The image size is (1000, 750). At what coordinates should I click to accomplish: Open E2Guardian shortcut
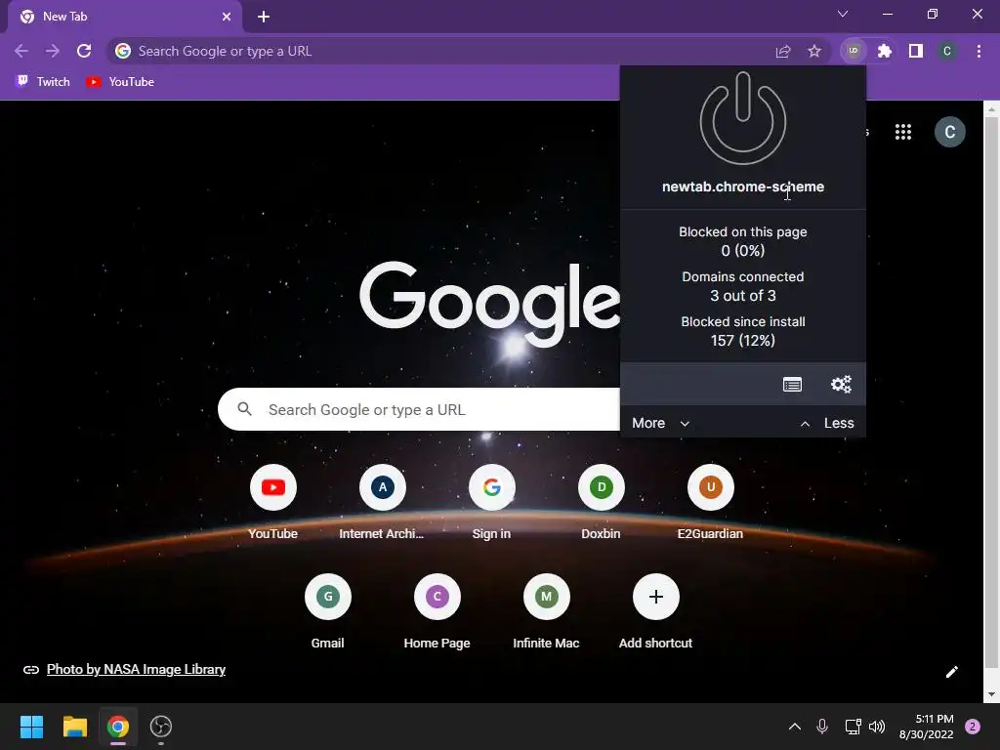711,503
